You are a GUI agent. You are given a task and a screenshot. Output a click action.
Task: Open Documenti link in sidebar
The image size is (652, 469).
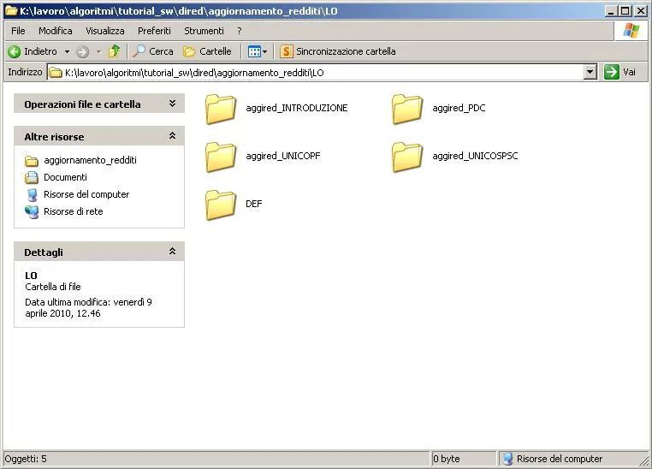coord(56,177)
